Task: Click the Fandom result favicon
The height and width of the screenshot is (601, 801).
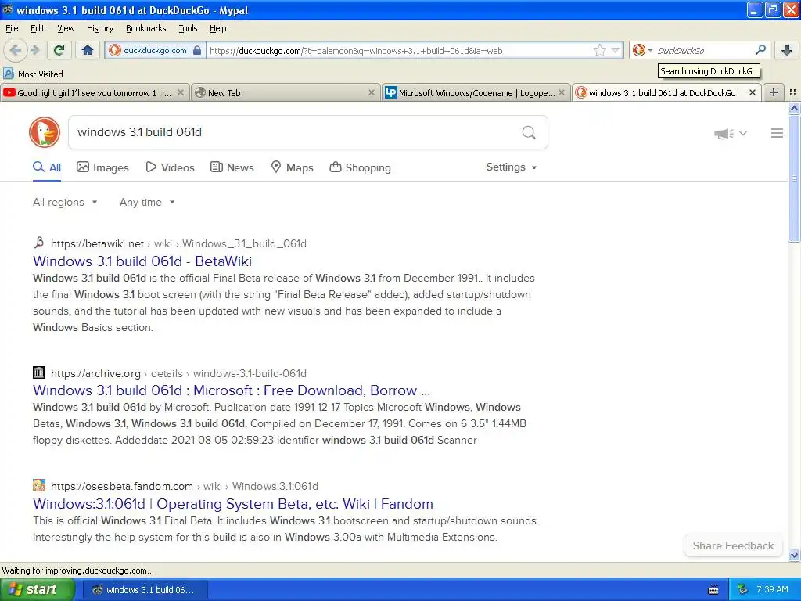Action: 39,485
